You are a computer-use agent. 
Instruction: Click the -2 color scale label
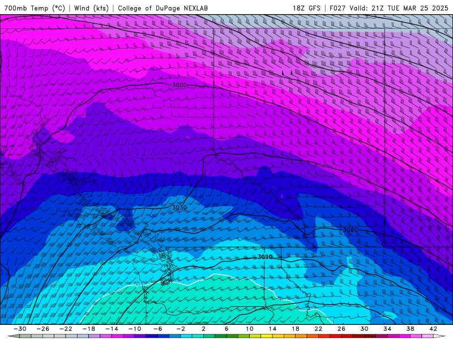click(x=181, y=329)
